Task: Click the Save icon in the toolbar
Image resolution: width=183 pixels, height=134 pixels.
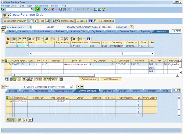Action: coord(38,9)
